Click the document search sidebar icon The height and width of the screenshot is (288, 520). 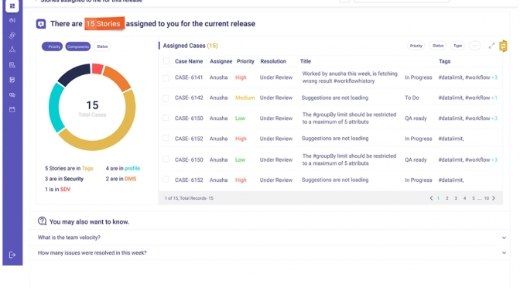pos(12,65)
